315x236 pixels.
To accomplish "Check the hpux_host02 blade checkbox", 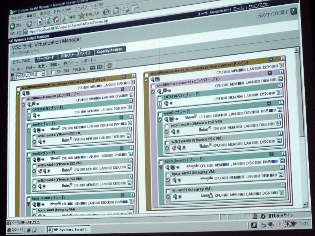I will click(x=161, y=162).
